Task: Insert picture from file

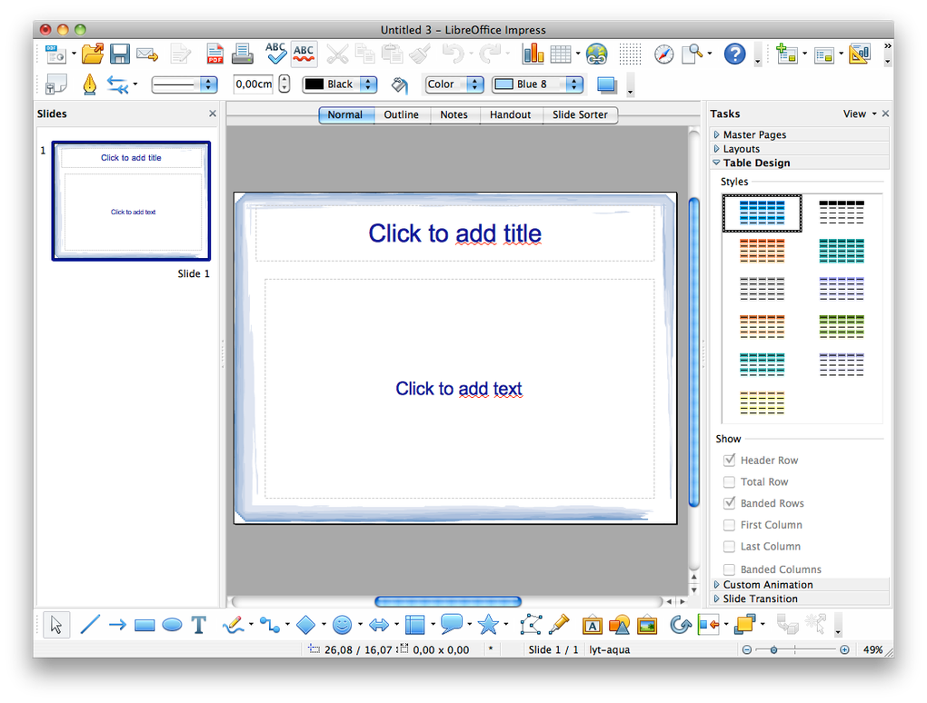Action: [647, 624]
